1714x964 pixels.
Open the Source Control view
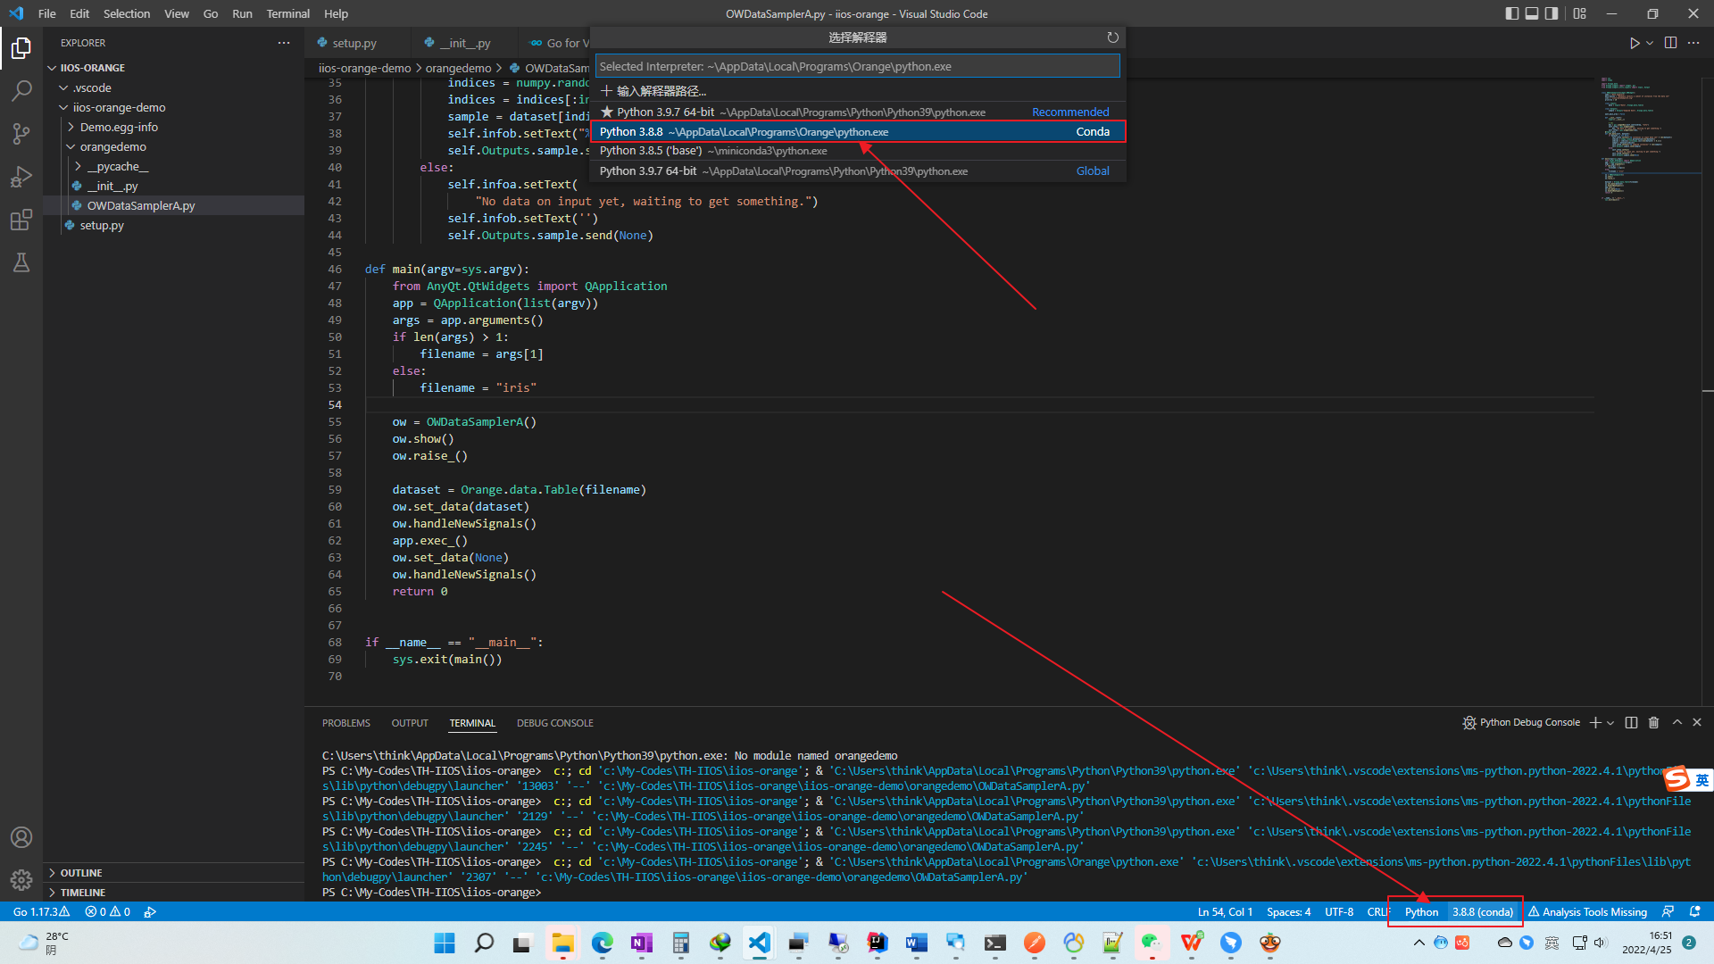coord(21,133)
